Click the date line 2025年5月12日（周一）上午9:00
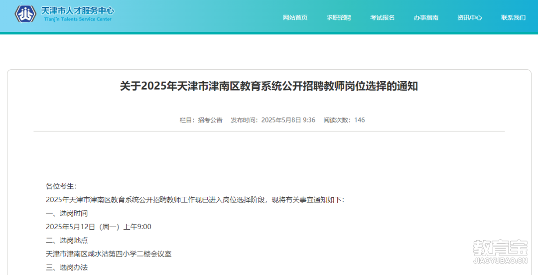This screenshot has height=275, width=538. 99,227
